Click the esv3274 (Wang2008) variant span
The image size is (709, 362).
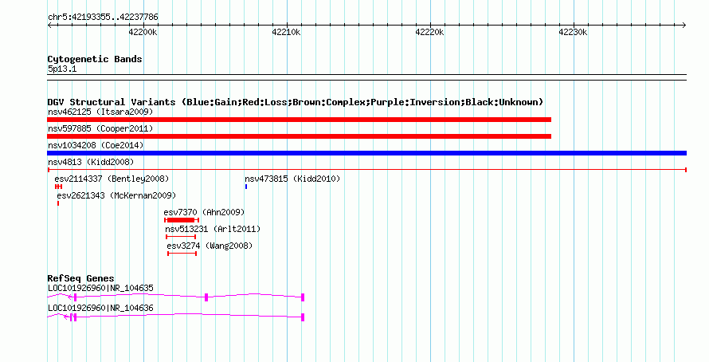click(x=182, y=254)
